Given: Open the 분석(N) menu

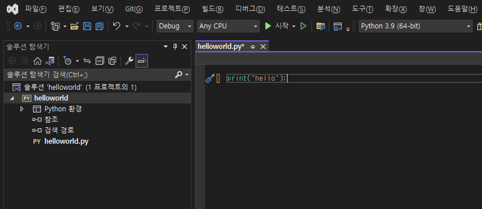Looking at the screenshot, I should pos(329,9).
